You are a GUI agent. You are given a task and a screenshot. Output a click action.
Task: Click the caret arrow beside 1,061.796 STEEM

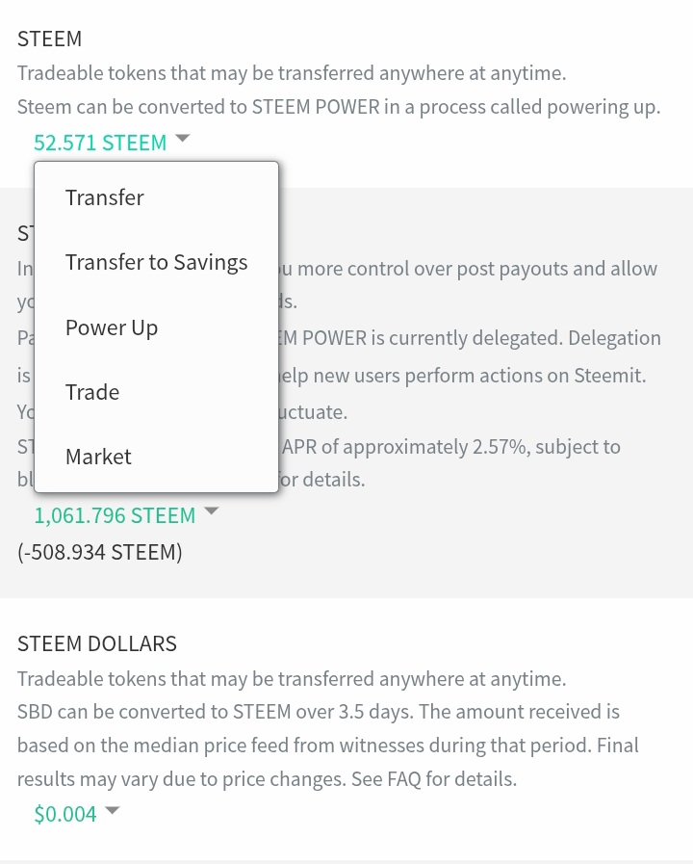[x=212, y=511]
